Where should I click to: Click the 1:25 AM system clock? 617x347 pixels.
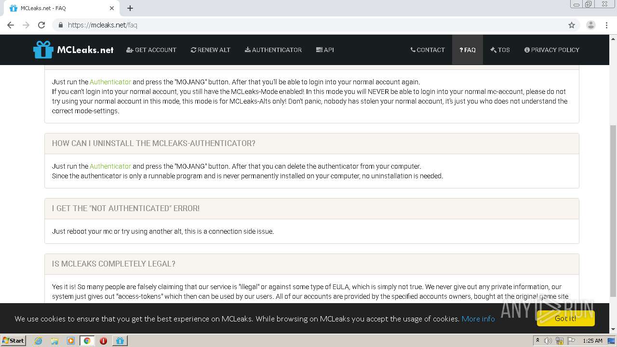click(592, 341)
